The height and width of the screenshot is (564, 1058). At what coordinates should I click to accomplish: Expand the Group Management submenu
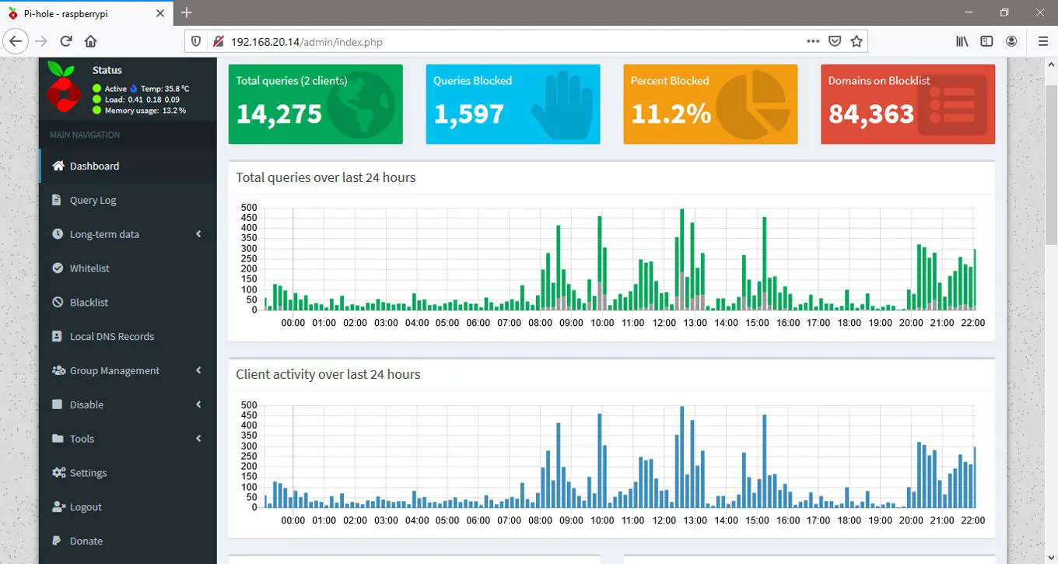pyautogui.click(x=198, y=371)
